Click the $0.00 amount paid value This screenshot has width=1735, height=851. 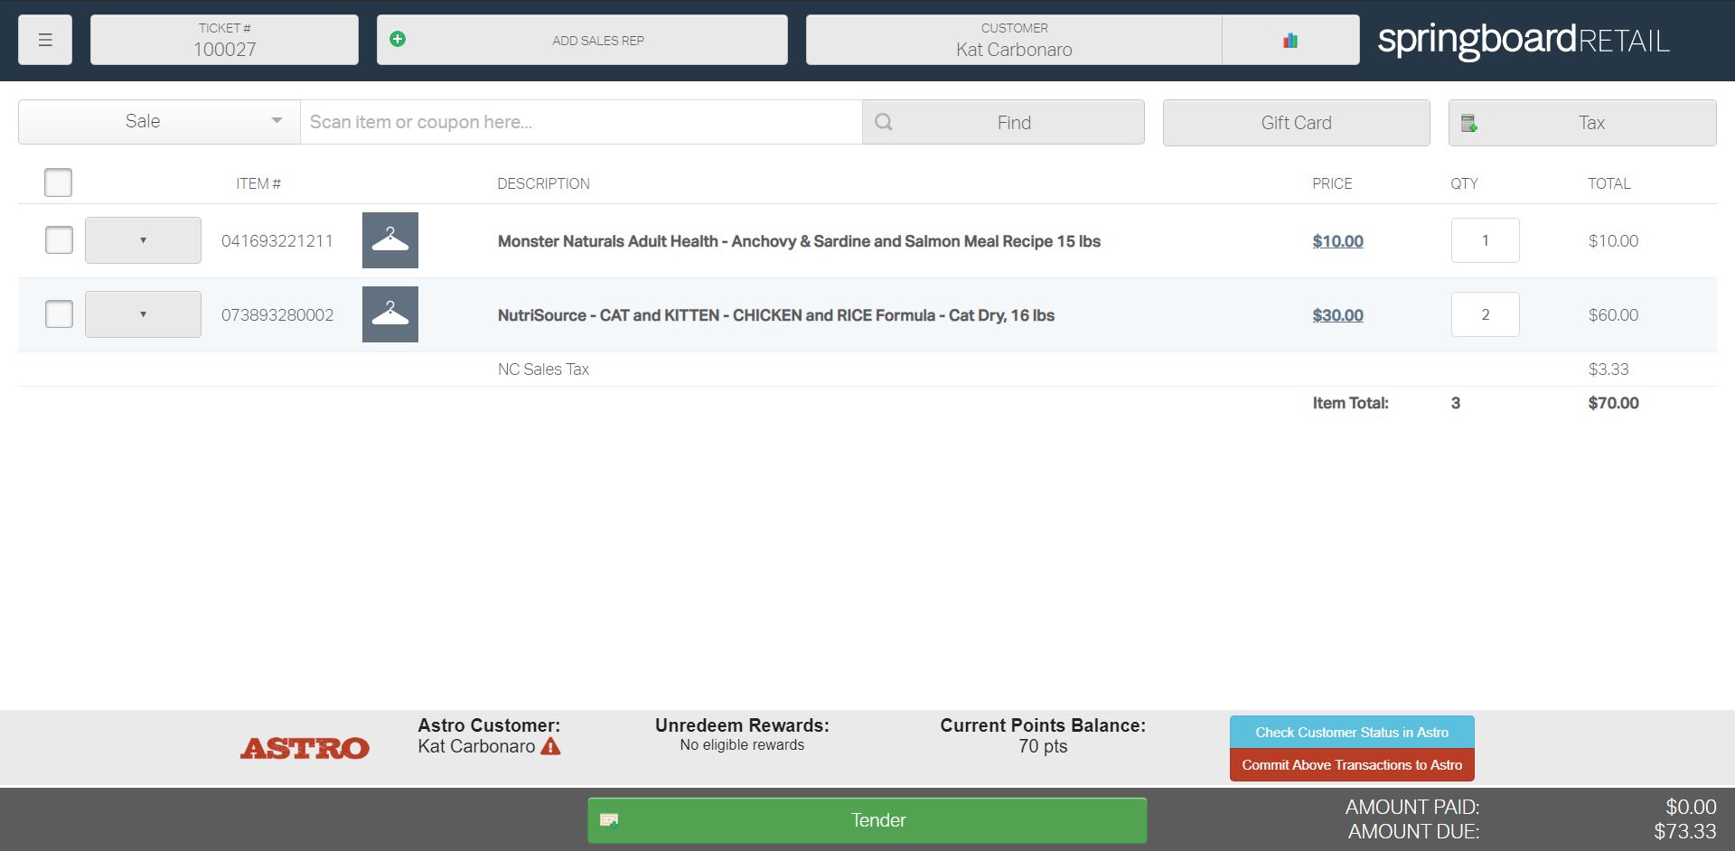click(x=1691, y=807)
